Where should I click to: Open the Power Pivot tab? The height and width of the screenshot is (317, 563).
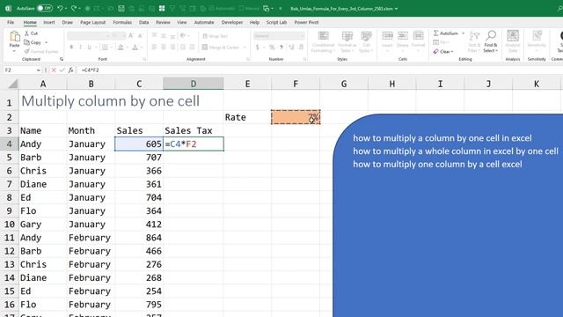306,22
